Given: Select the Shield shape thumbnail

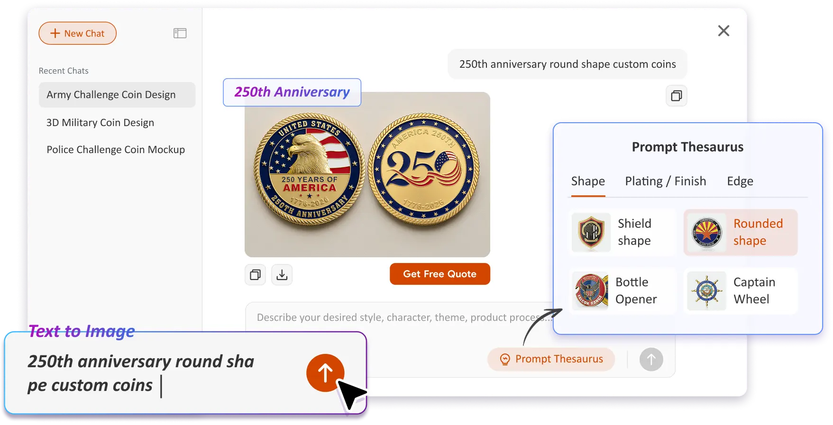Looking at the screenshot, I should (591, 232).
